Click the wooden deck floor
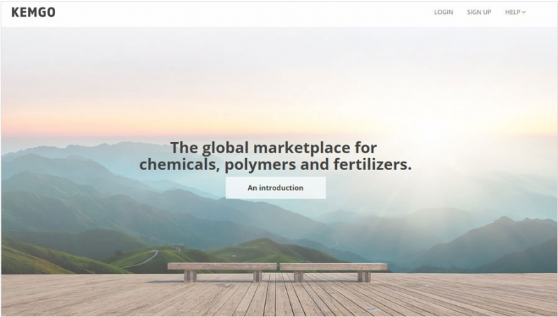558x317 pixels. click(x=279, y=297)
